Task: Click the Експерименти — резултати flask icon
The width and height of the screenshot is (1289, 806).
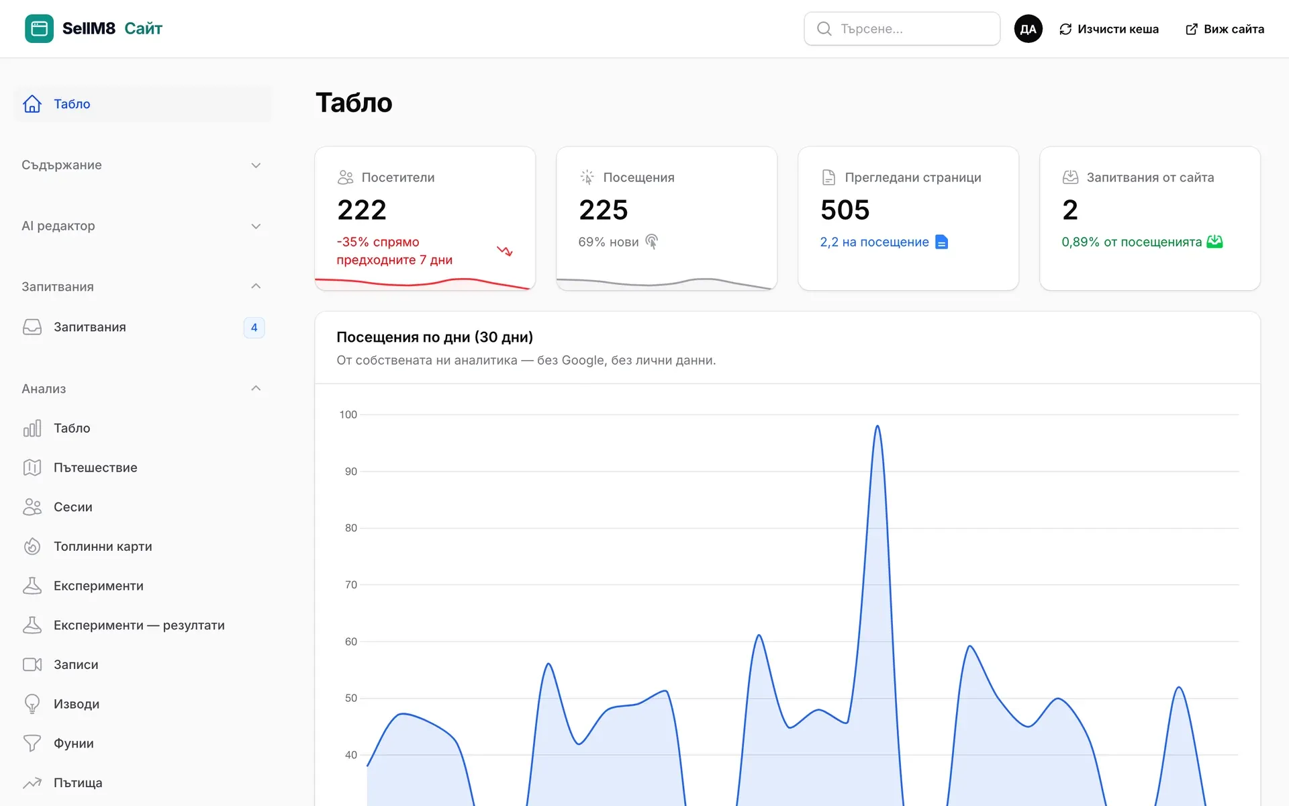Action: tap(32, 625)
